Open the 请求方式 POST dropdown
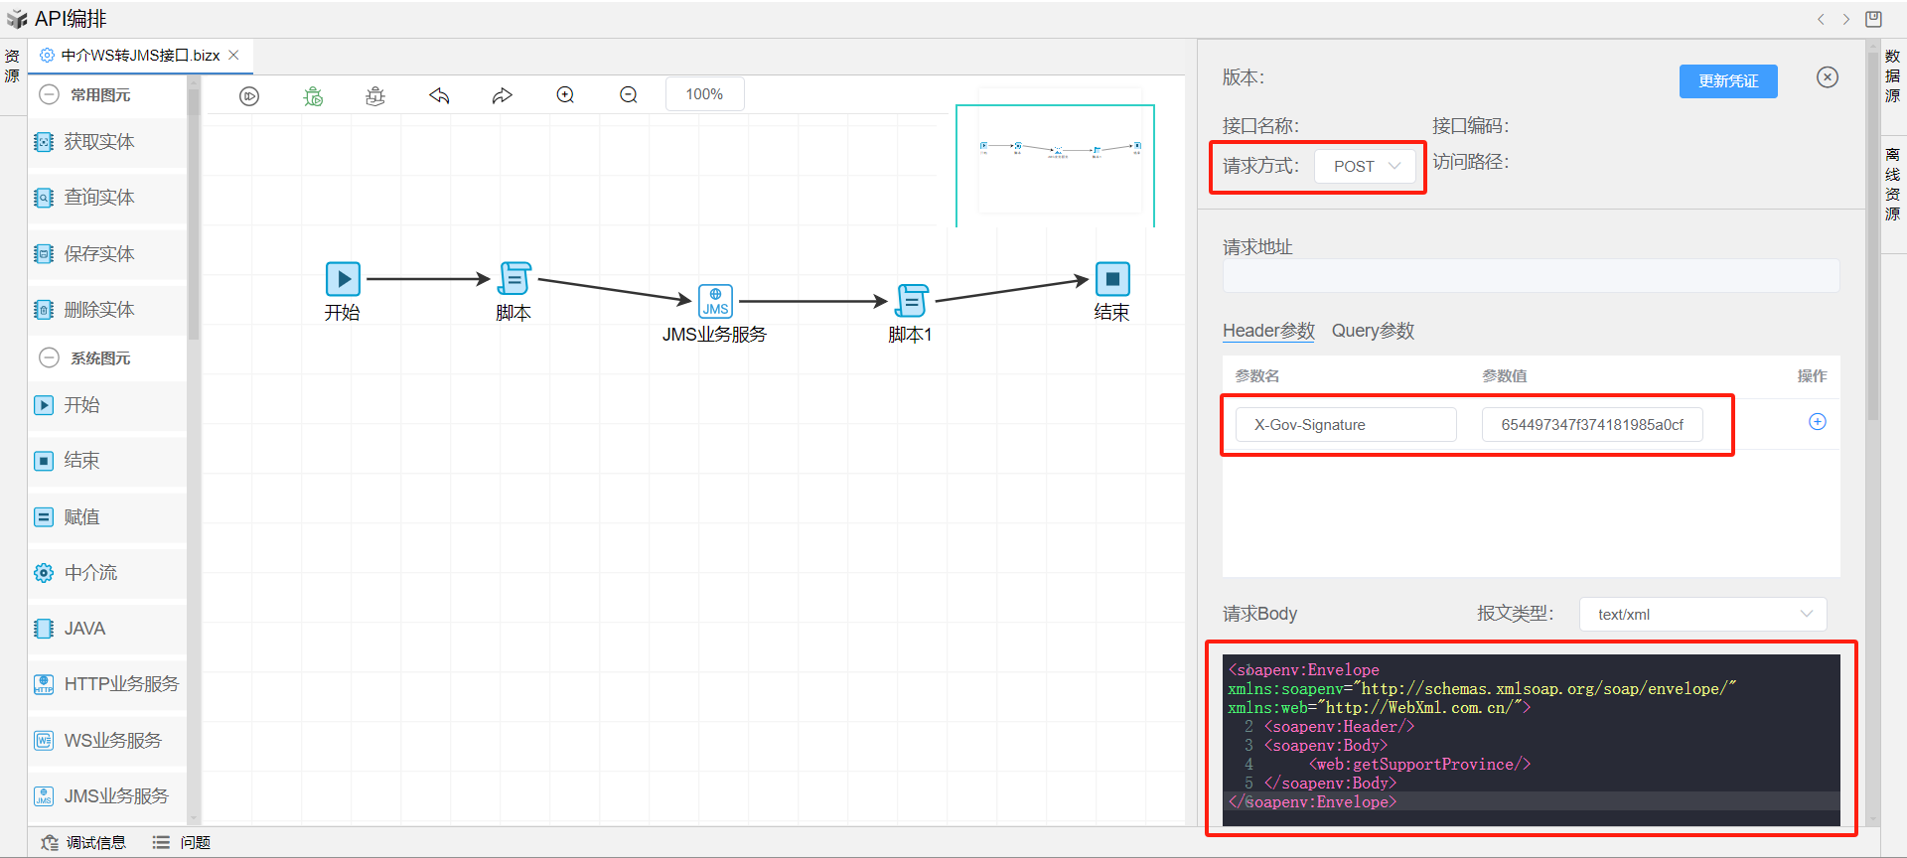The width and height of the screenshot is (1907, 858). 1366,166
